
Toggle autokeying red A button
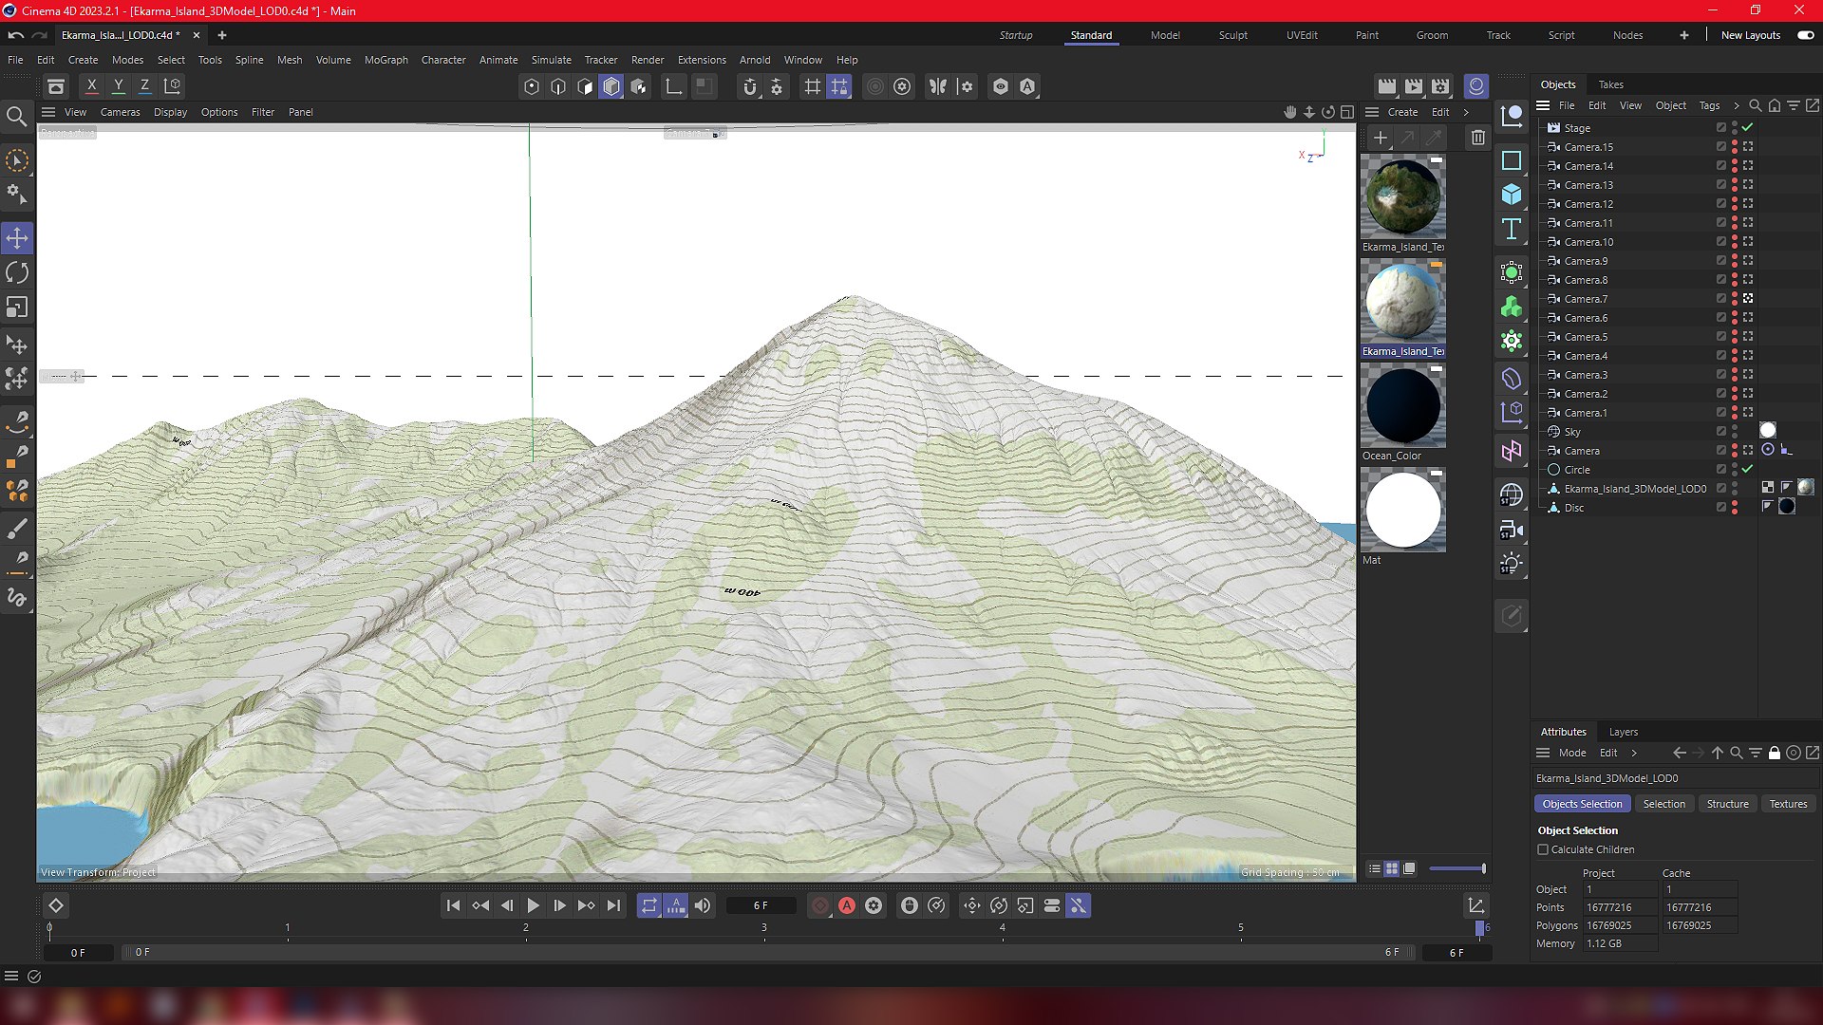pyautogui.click(x=847, y=905)
